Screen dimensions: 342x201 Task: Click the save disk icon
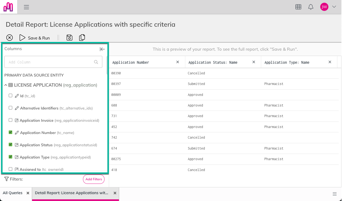click(69, 38)
